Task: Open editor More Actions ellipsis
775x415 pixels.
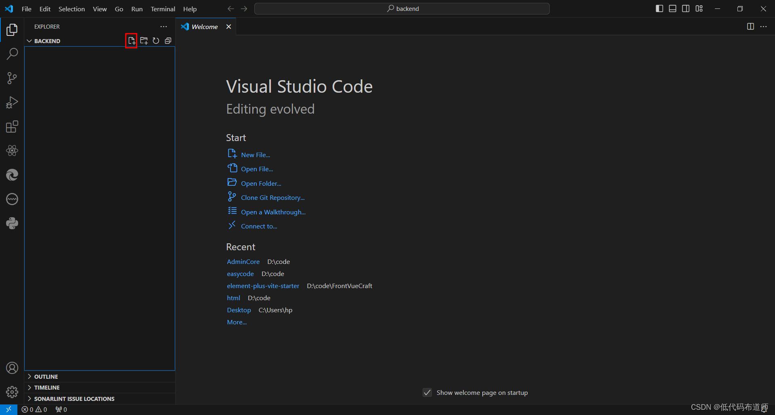Action: pos(763,27)
